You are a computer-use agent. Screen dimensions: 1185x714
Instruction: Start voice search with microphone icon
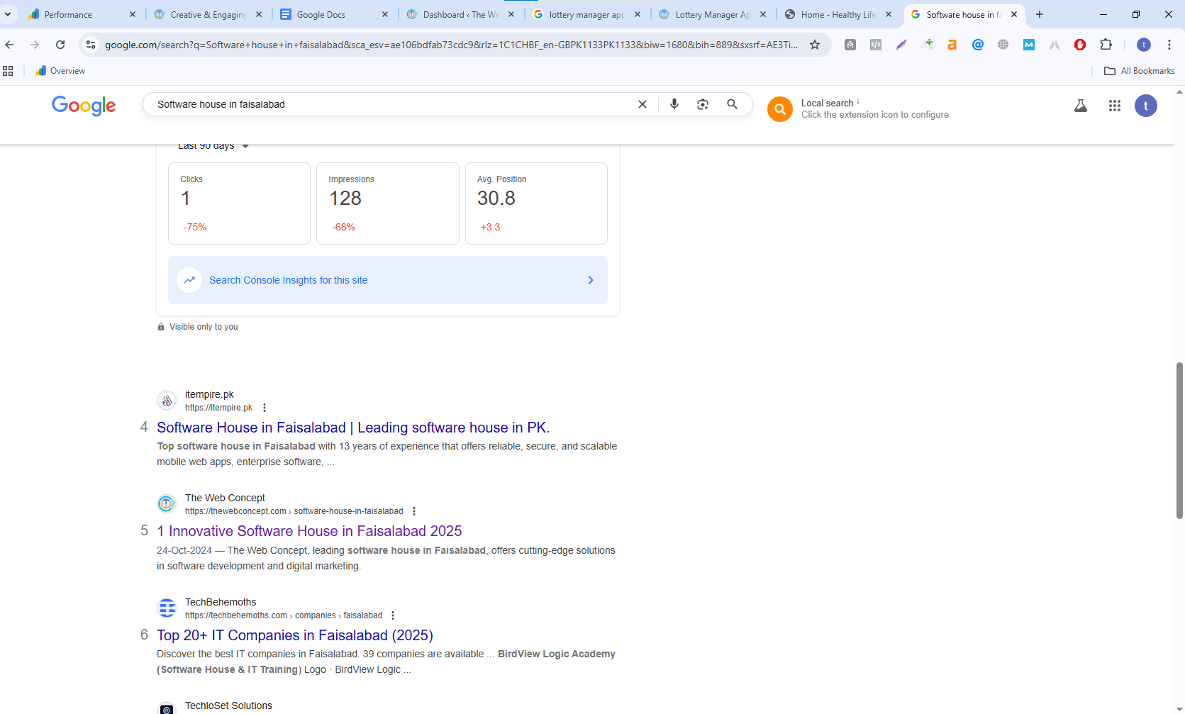pos(674,104)
